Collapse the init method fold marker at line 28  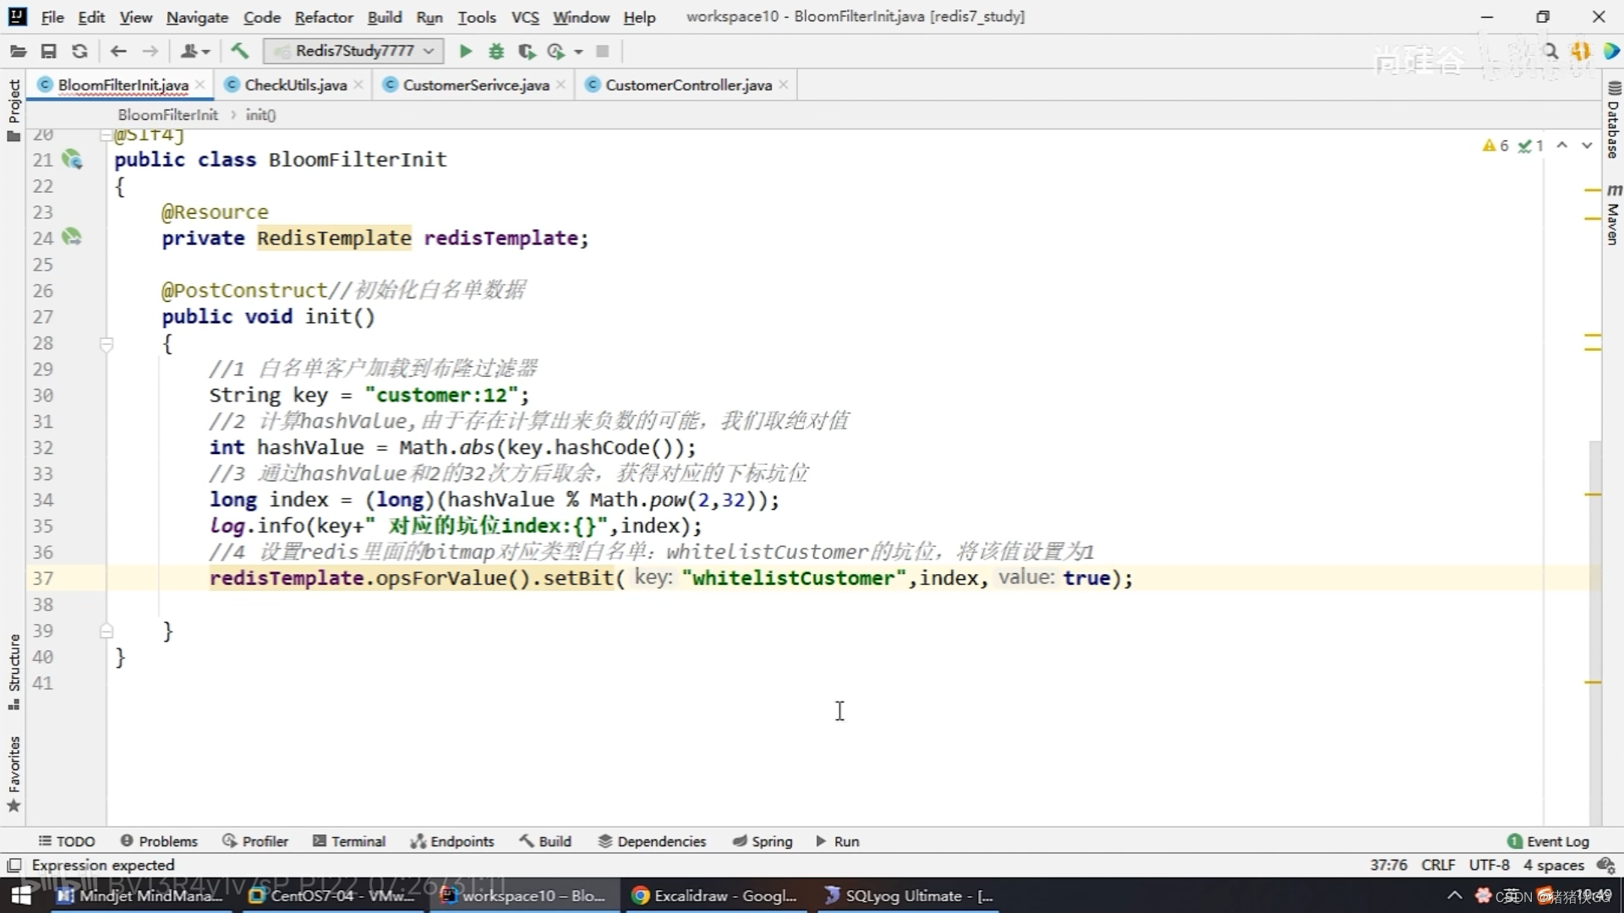click(x=107, y=344)
